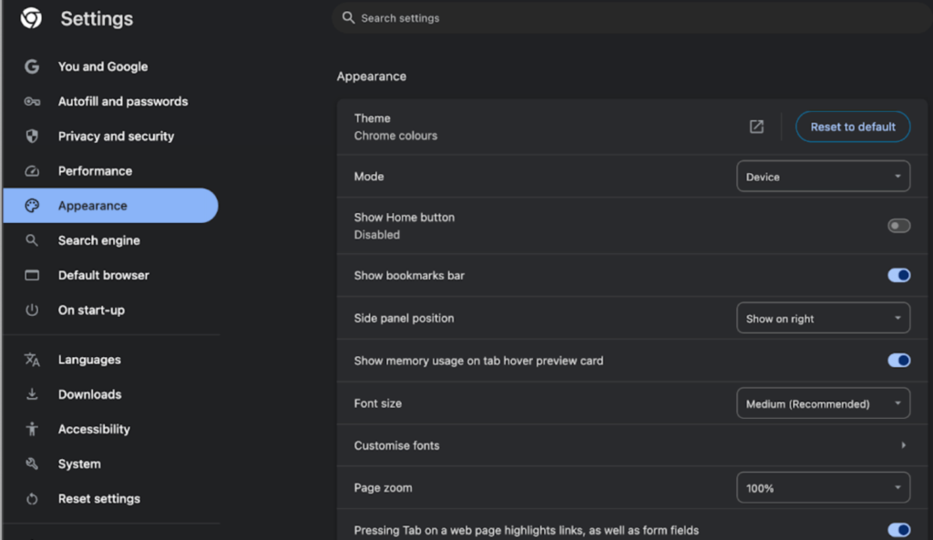Viewport: 933px width, 540px height.
Task: Click the Font size label
Action: (x=378, y=403)
